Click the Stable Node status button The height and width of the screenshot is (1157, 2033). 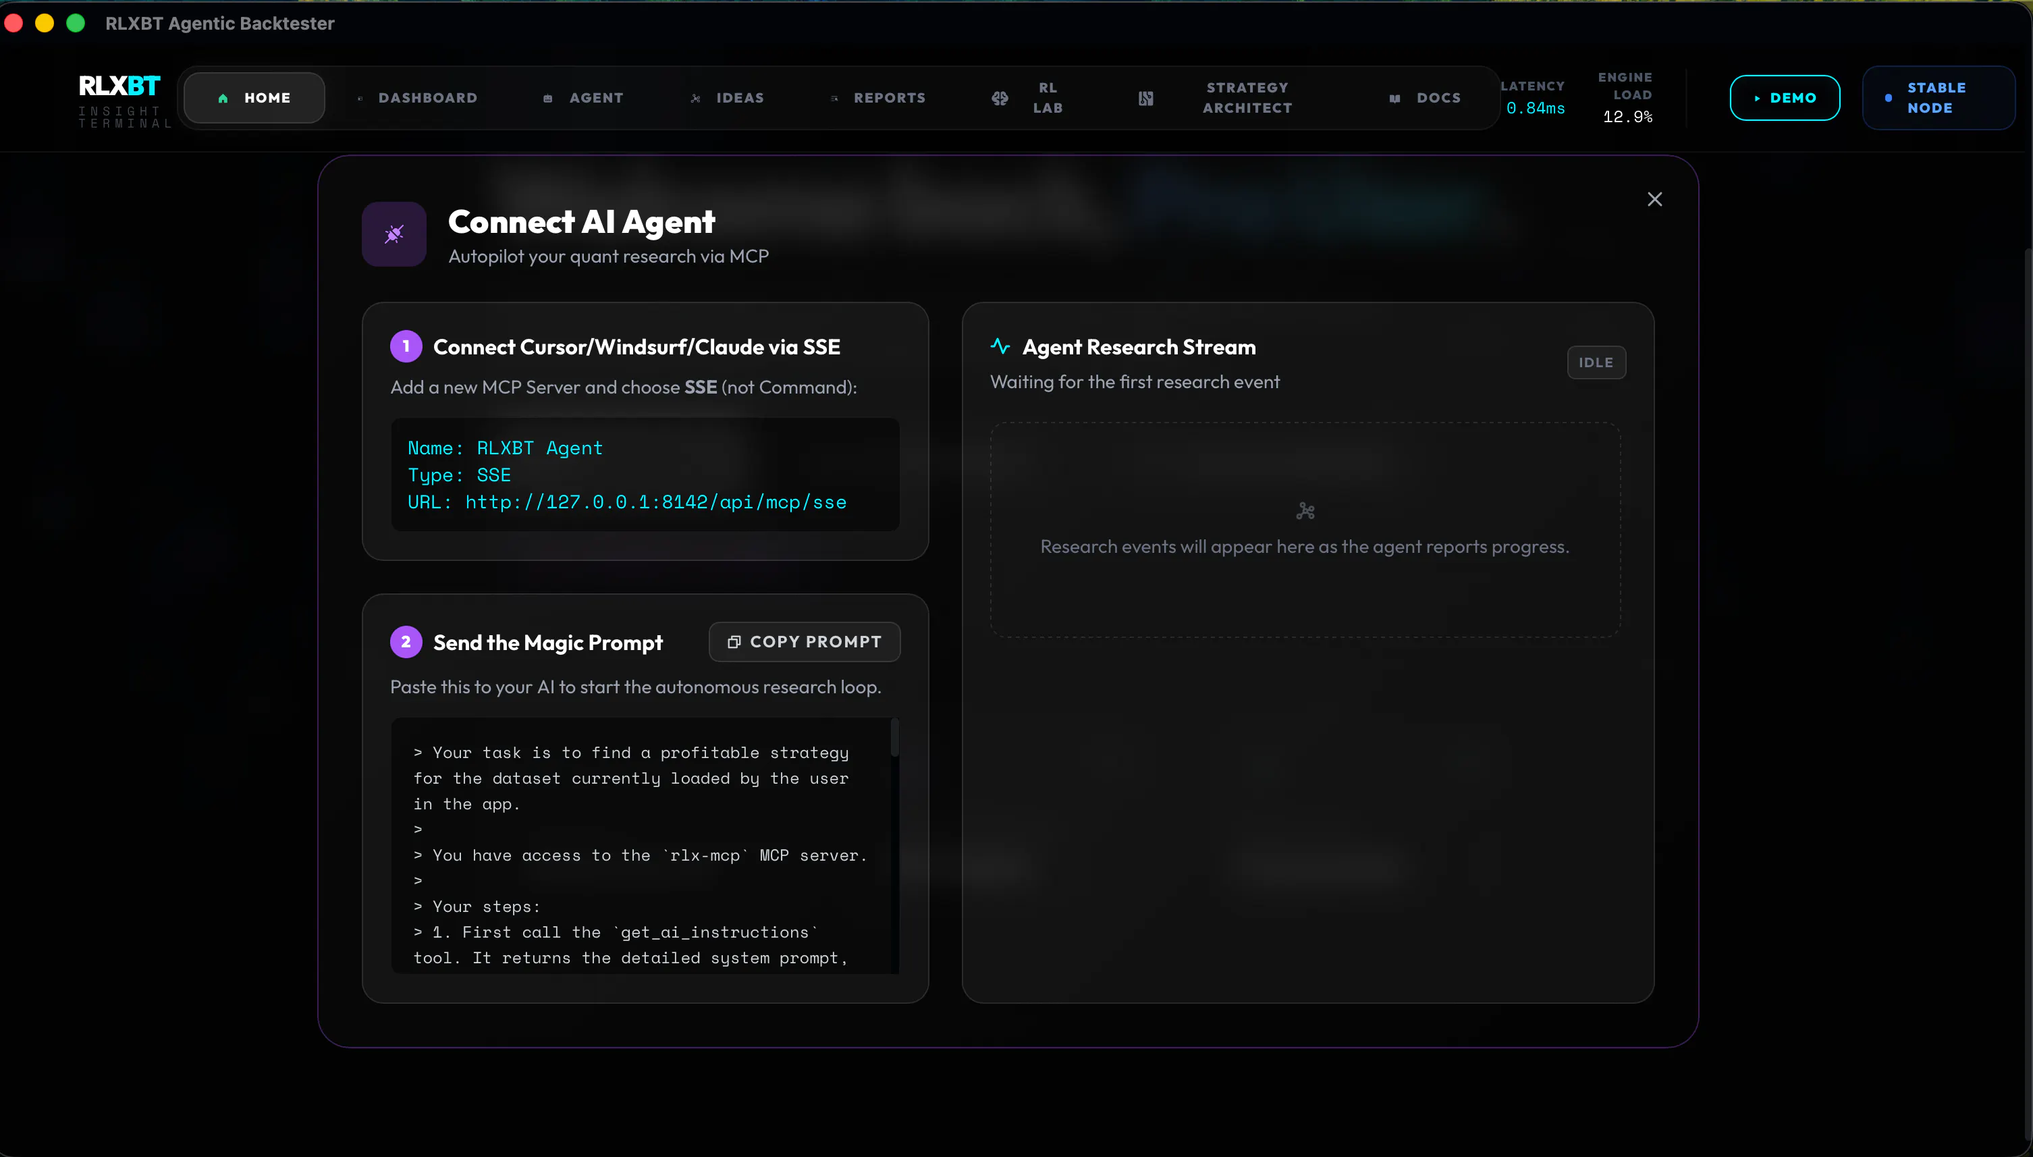point(1937,98)
